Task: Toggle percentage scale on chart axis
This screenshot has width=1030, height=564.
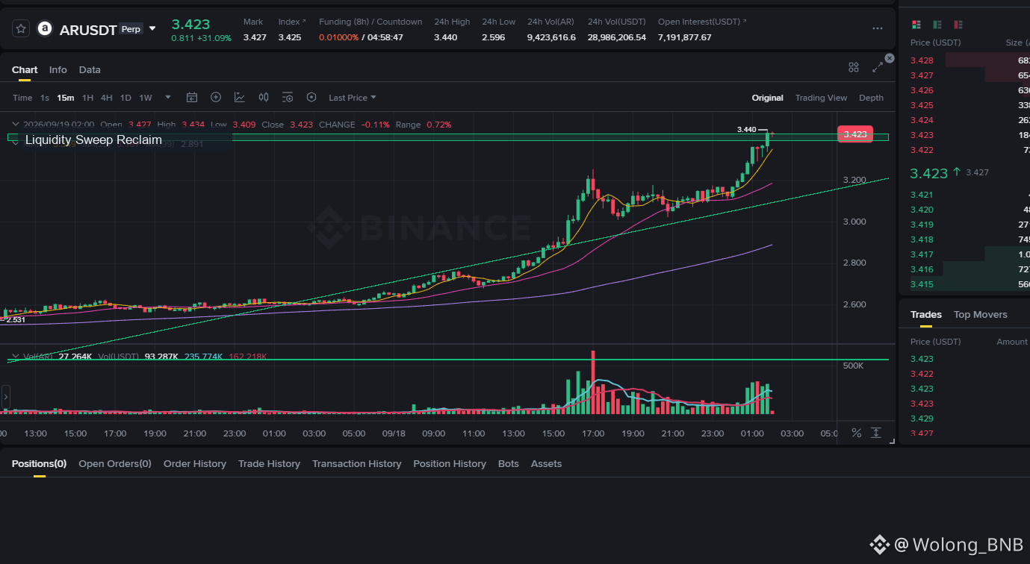Action: [857, 433]
